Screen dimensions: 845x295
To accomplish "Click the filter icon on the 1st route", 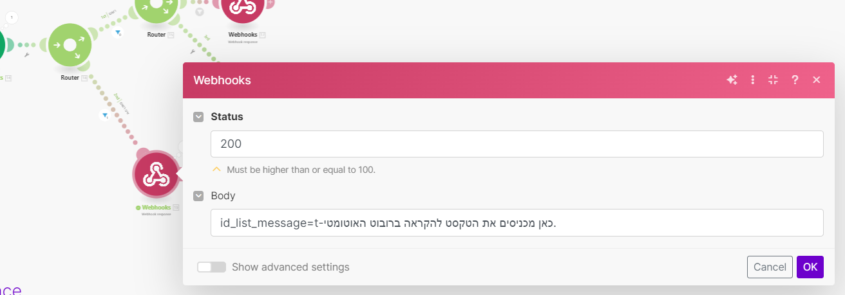I will [x=118, y=32].
